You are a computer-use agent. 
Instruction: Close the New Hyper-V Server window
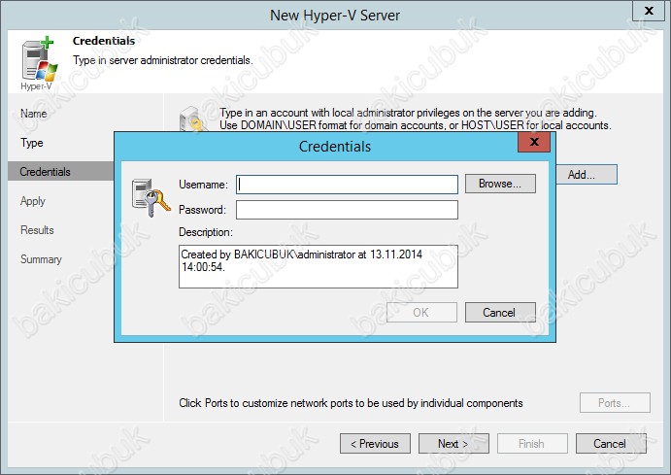650,11
